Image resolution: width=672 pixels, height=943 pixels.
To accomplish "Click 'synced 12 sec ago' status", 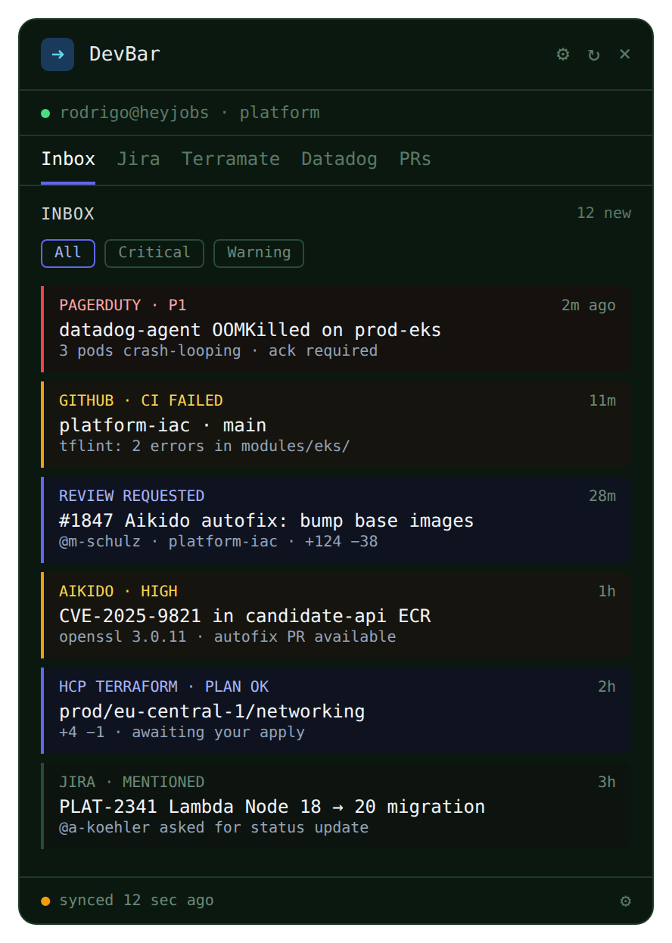I will [136, 900].
